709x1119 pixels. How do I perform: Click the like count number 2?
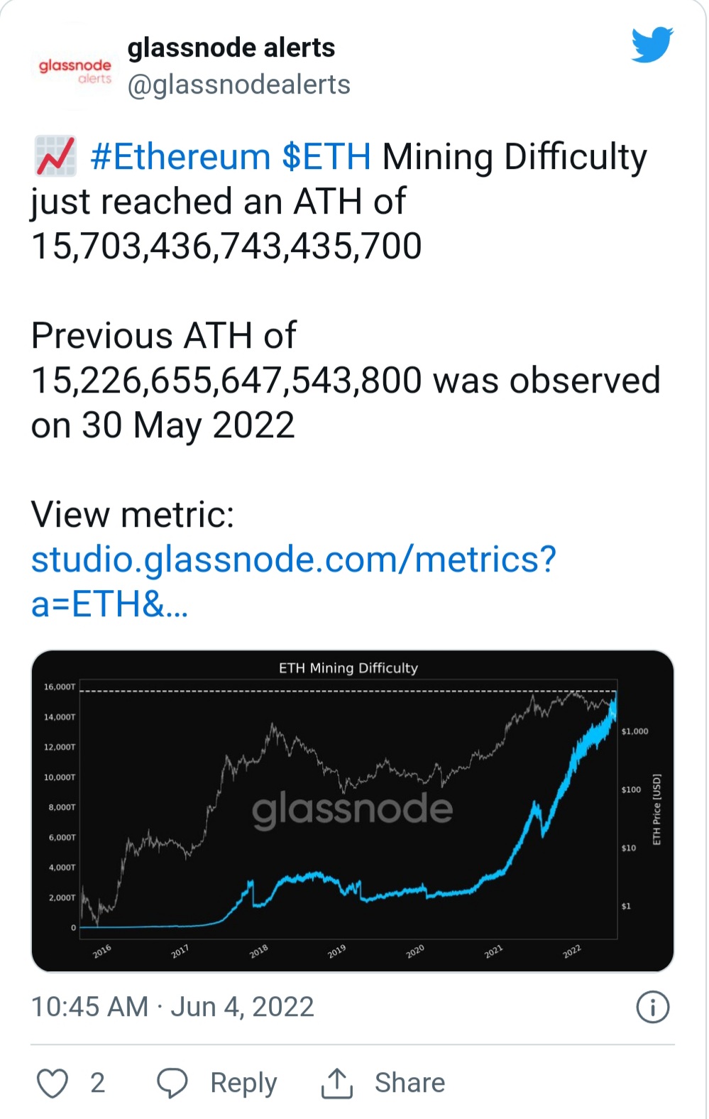click(98, 1083)
